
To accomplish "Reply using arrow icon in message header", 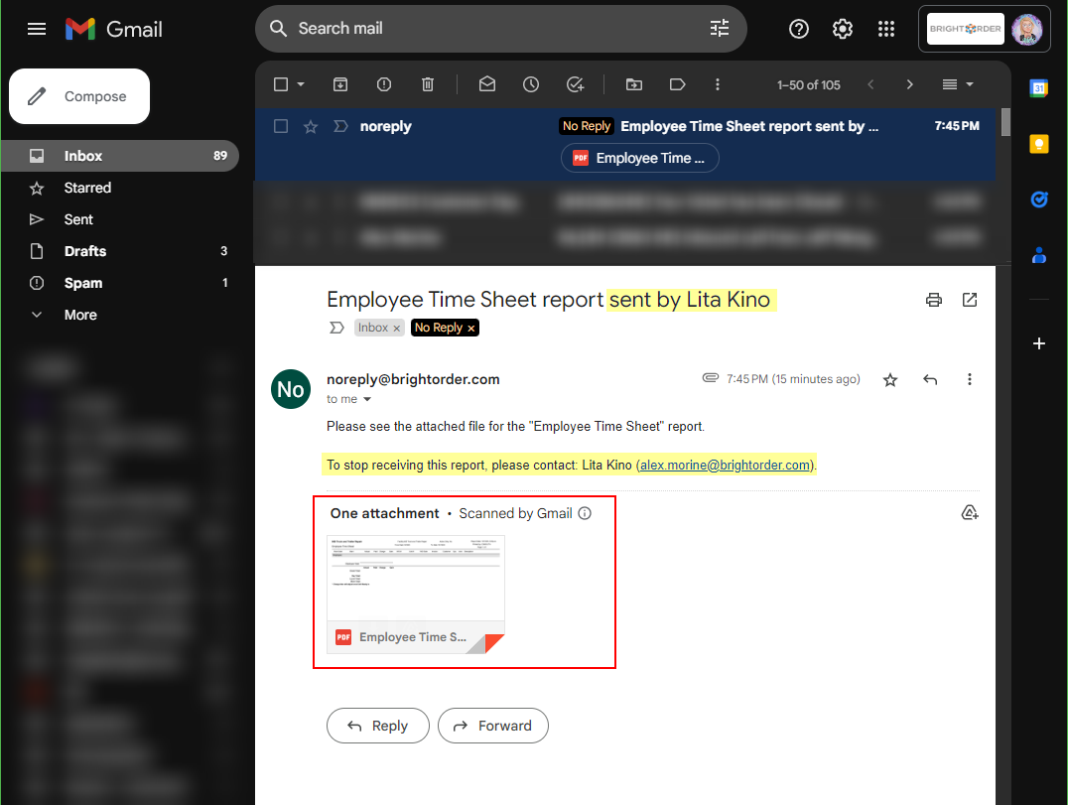I will tap(930, 379).
